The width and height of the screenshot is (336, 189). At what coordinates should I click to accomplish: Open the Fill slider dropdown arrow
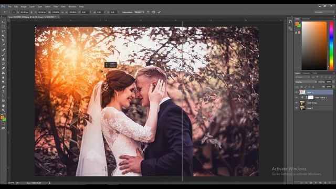(x=333, y=87)
